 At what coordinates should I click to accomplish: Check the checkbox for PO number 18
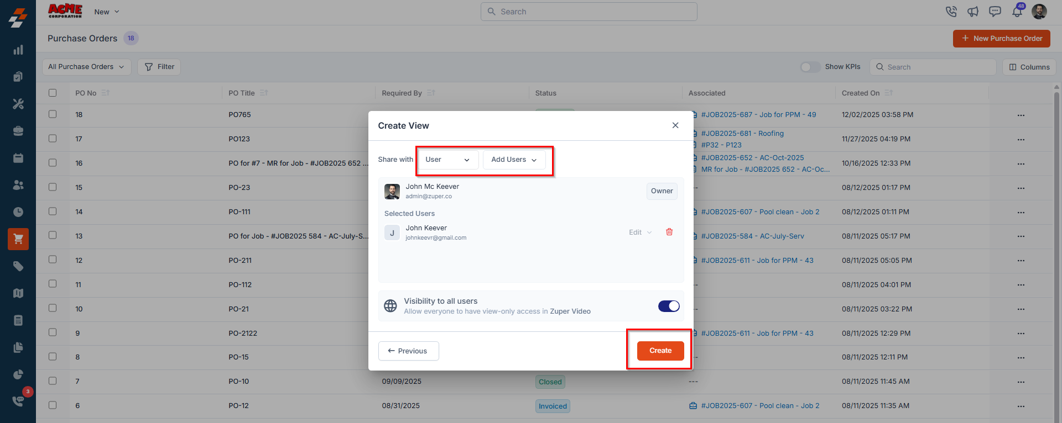pos(53,114)
